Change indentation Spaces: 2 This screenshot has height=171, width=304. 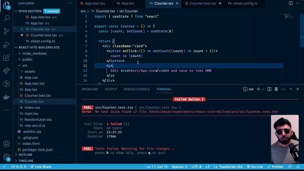(180, 167)
